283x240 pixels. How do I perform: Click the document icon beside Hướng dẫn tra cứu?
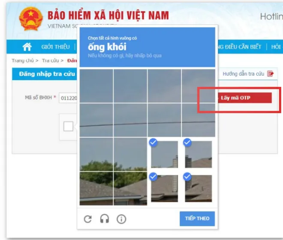[x=271, y=74]
